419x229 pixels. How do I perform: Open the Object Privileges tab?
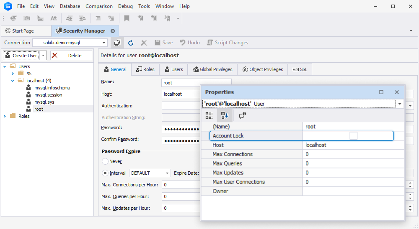coord(263,70)
